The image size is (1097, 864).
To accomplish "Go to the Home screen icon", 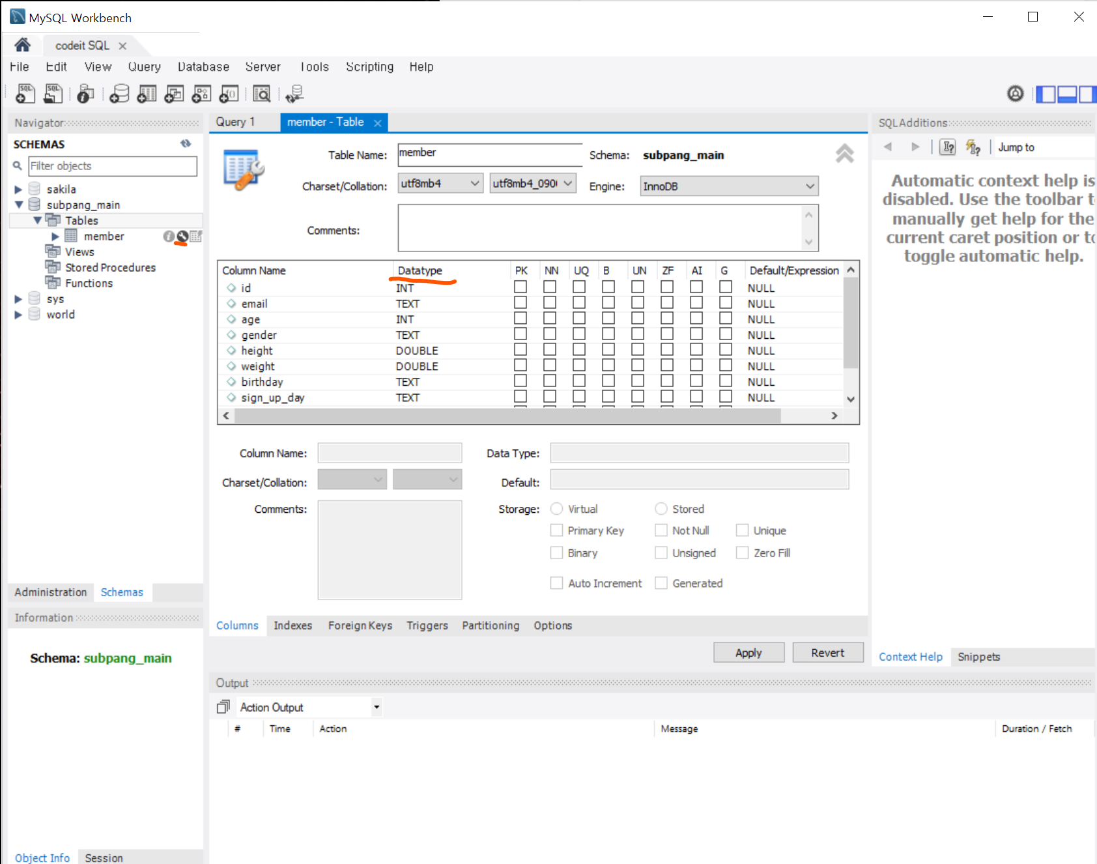I will (x=22, y=45).
